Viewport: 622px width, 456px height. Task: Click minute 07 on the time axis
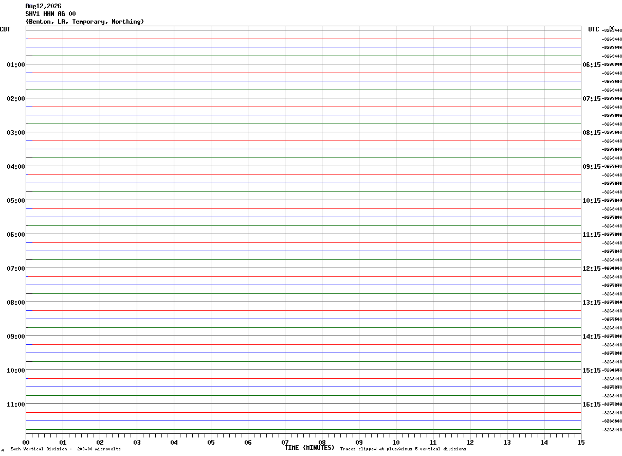click(x=285, y=442)
